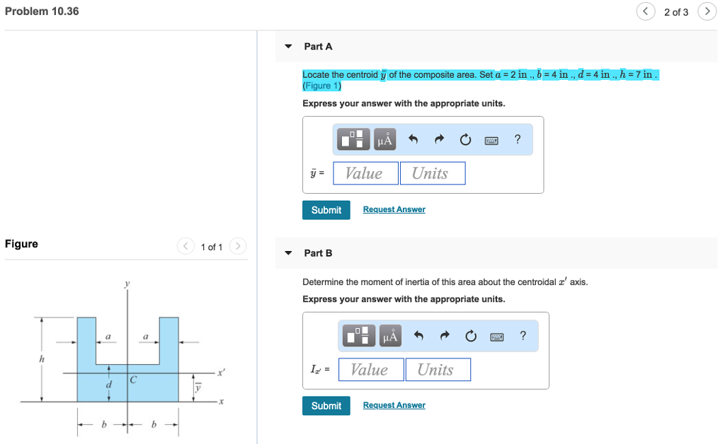This screenshot has width=725, height=444.
Task: Redo the entry in Part A answer box
Action: (x=438, y=139)
